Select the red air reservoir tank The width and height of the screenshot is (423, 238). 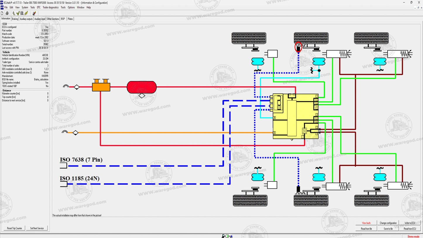pyautogui.click(x=142, y=87)
